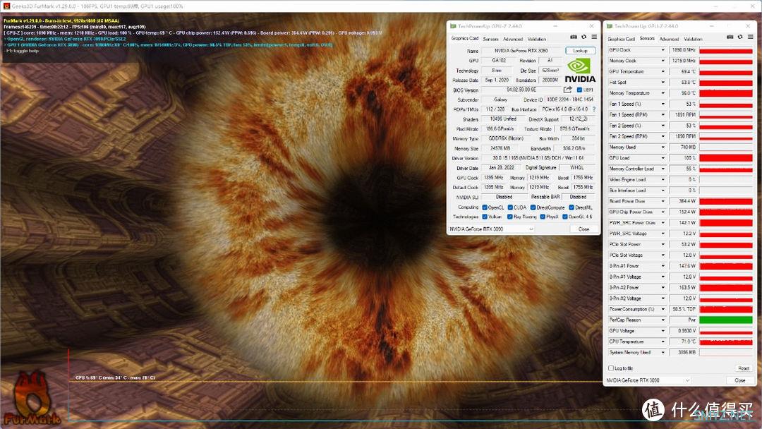Click the GPU Temperature sensor graph bar
This screenshot has width=762, height=429.
pos(726,71)
